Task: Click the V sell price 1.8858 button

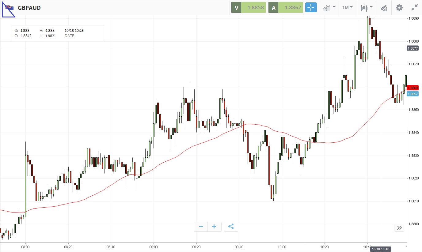Action: click(x=249, y=8)
